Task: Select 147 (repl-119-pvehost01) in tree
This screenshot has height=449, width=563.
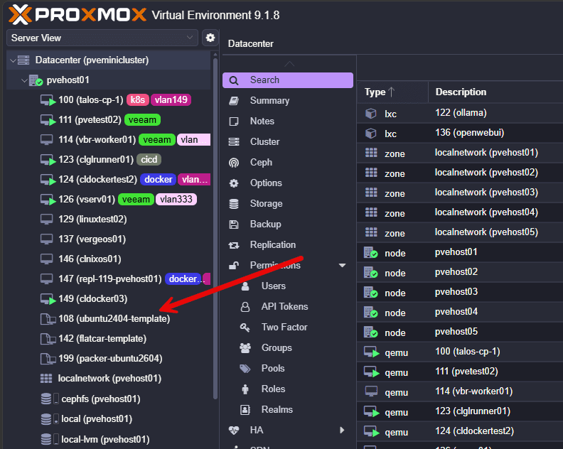Action: pyautogui.click(x=110, y=279)
